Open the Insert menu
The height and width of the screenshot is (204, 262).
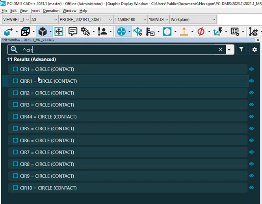pos(35,11)
